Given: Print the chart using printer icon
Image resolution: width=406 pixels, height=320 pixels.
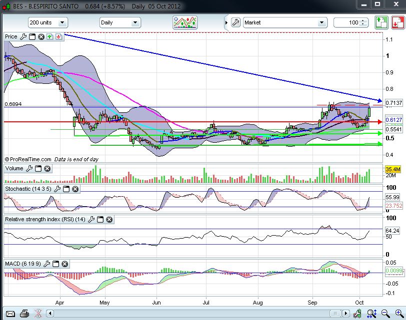Looking at the screenshot, I should (23, 314).
